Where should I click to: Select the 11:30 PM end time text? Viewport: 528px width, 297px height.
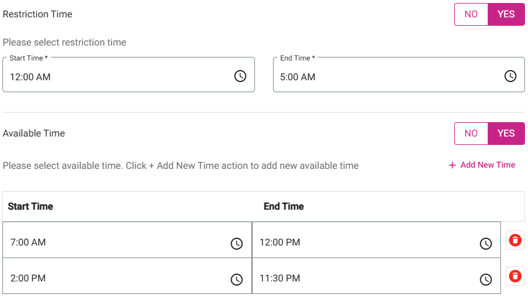[x=280, y=278]
